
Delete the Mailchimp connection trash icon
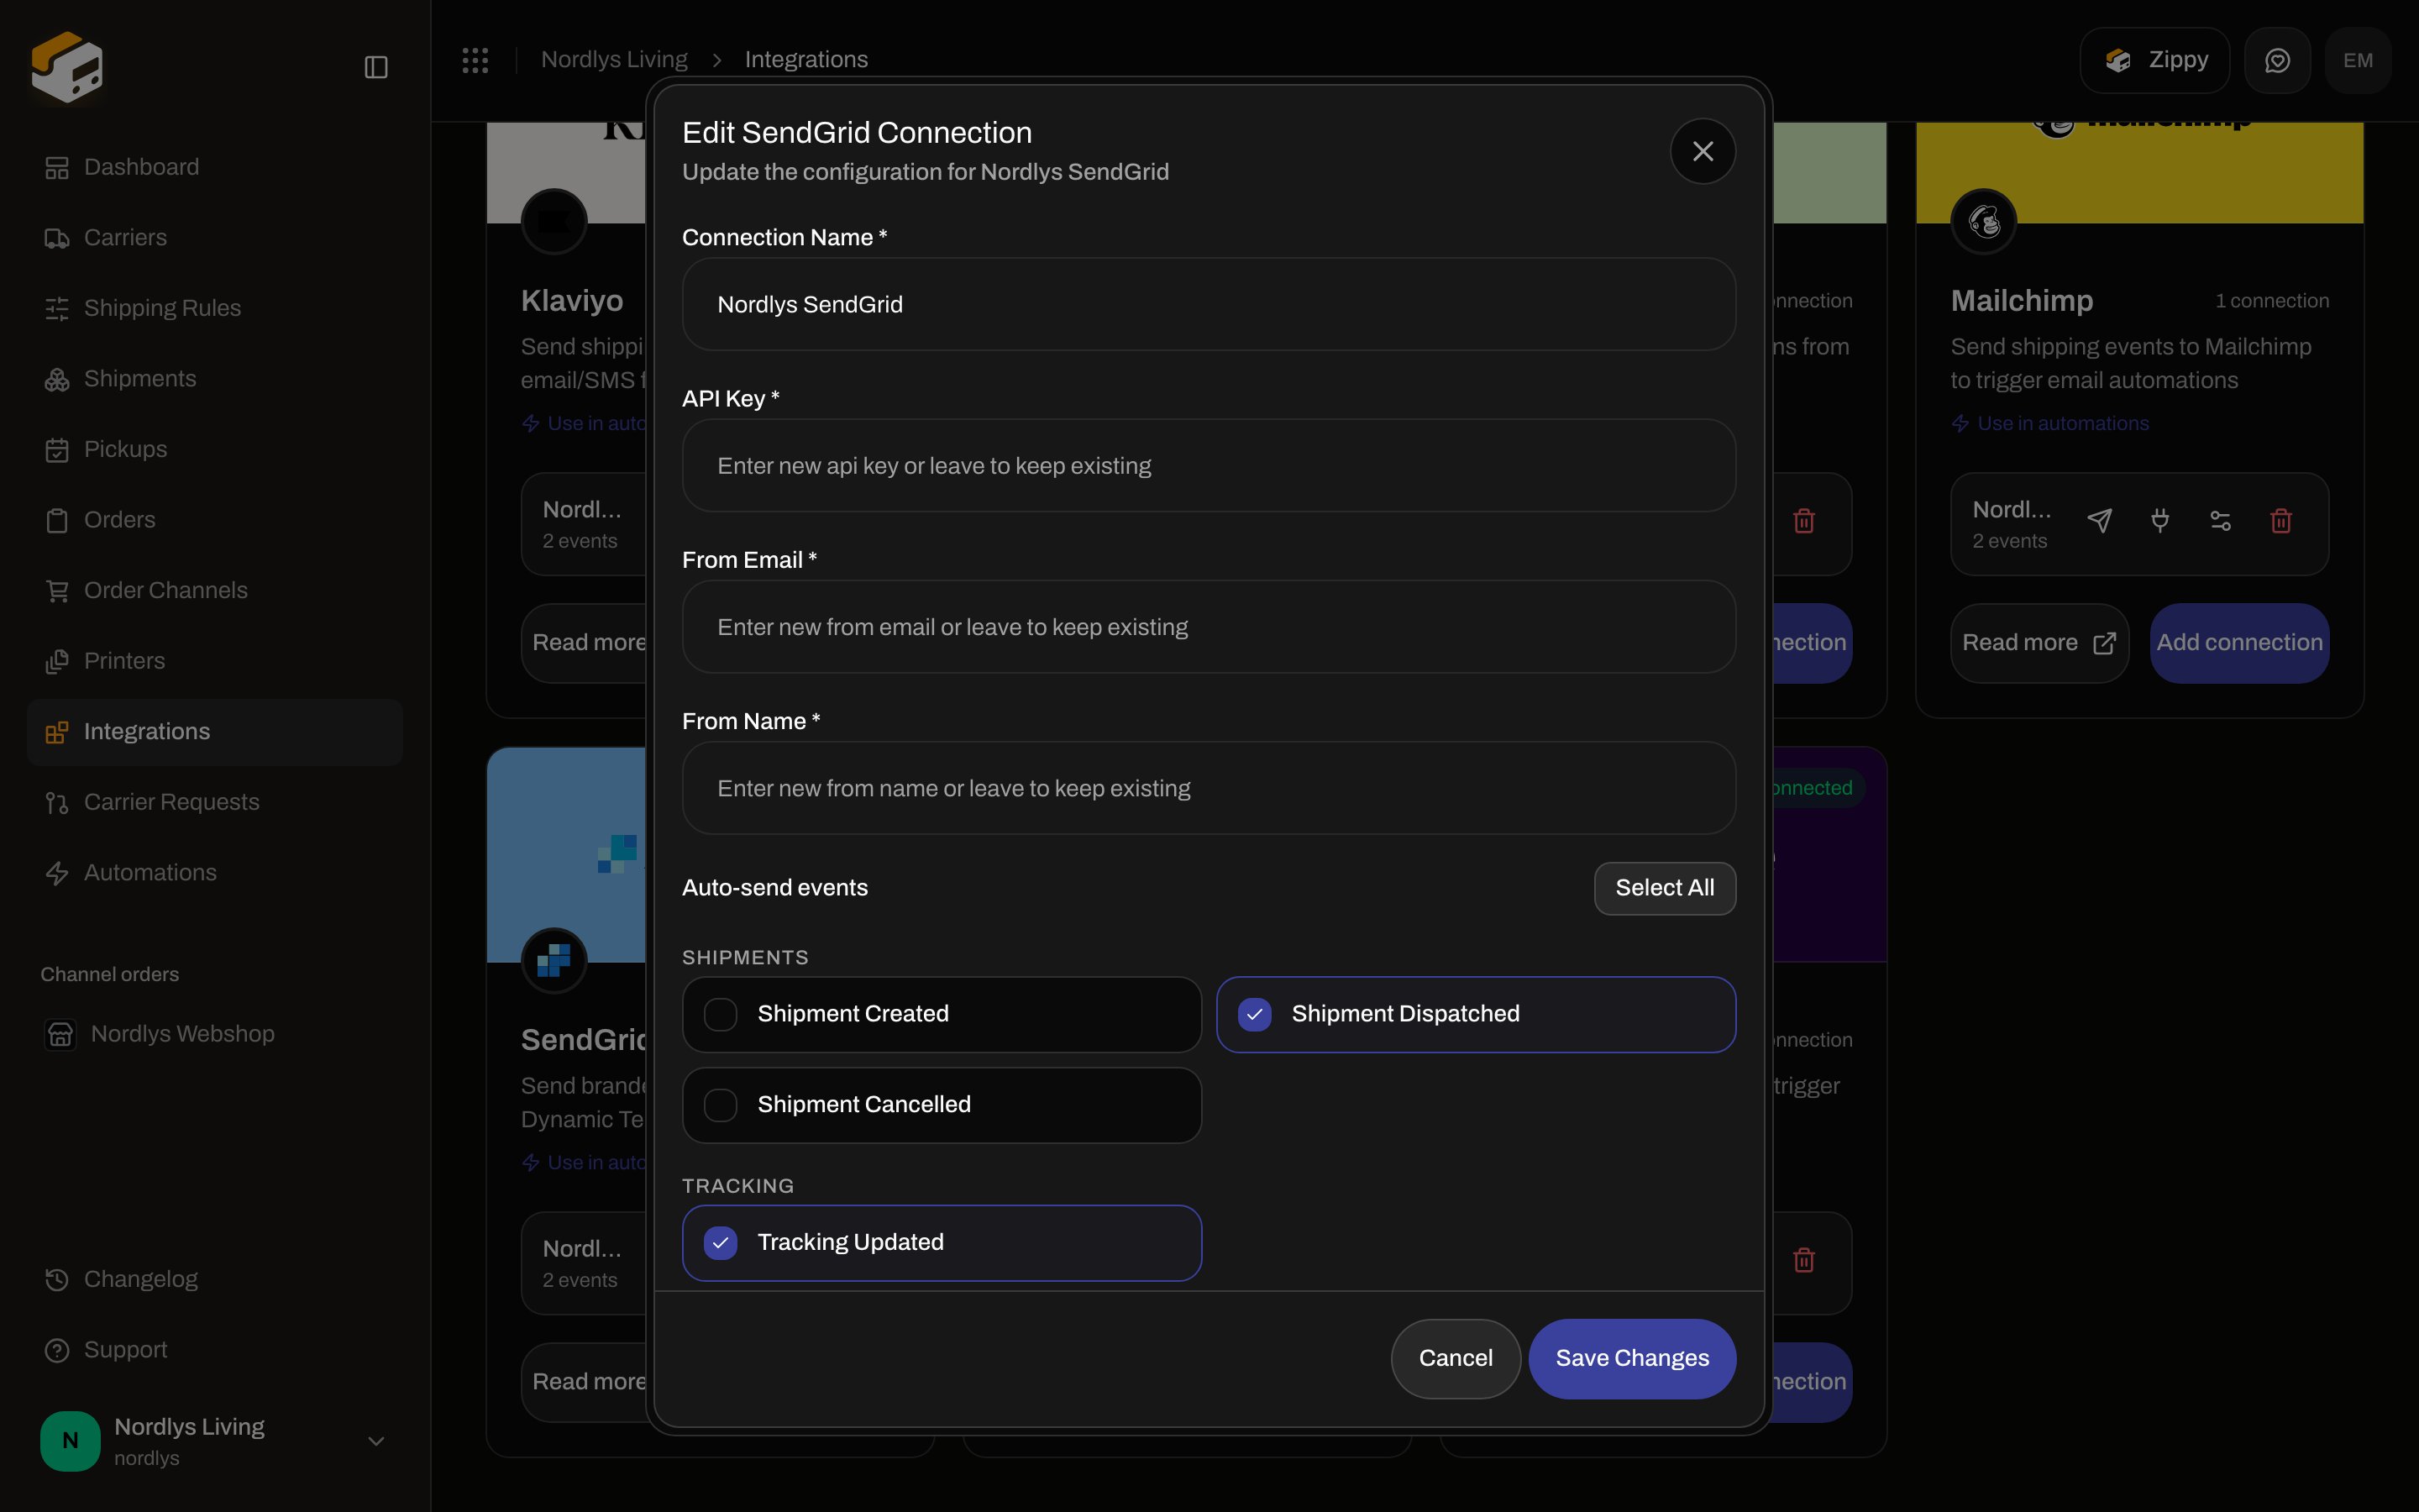[2281, 521]
